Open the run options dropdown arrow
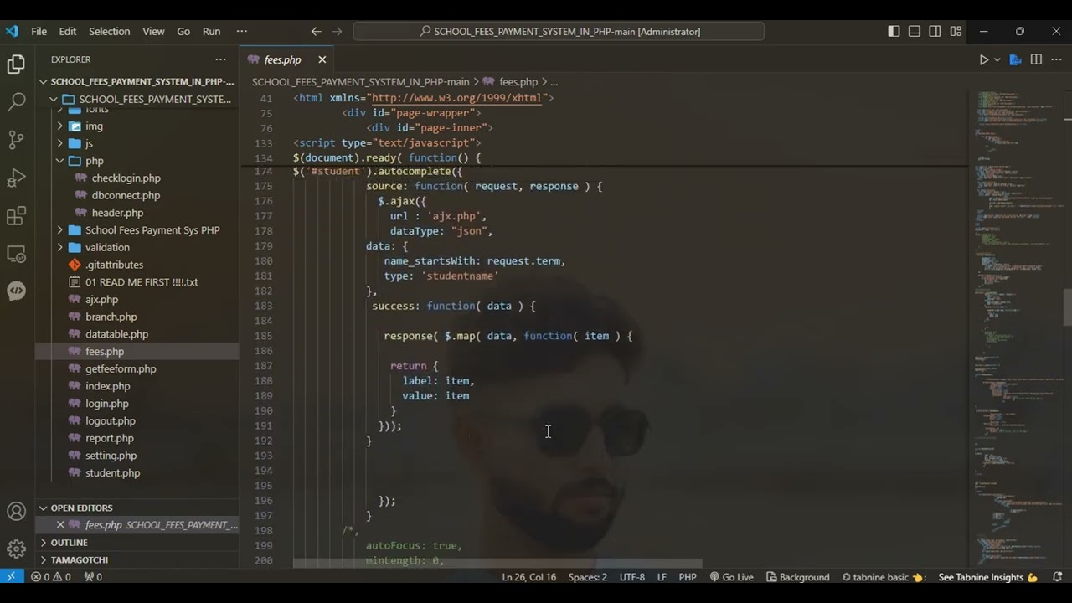This screenshot has height=603, width=1072. click(997, 59)
